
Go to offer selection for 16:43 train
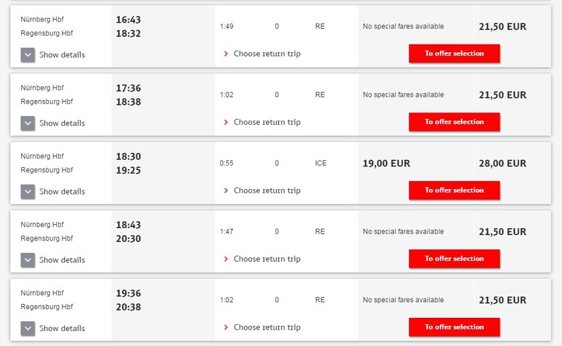tap(454, 53)
